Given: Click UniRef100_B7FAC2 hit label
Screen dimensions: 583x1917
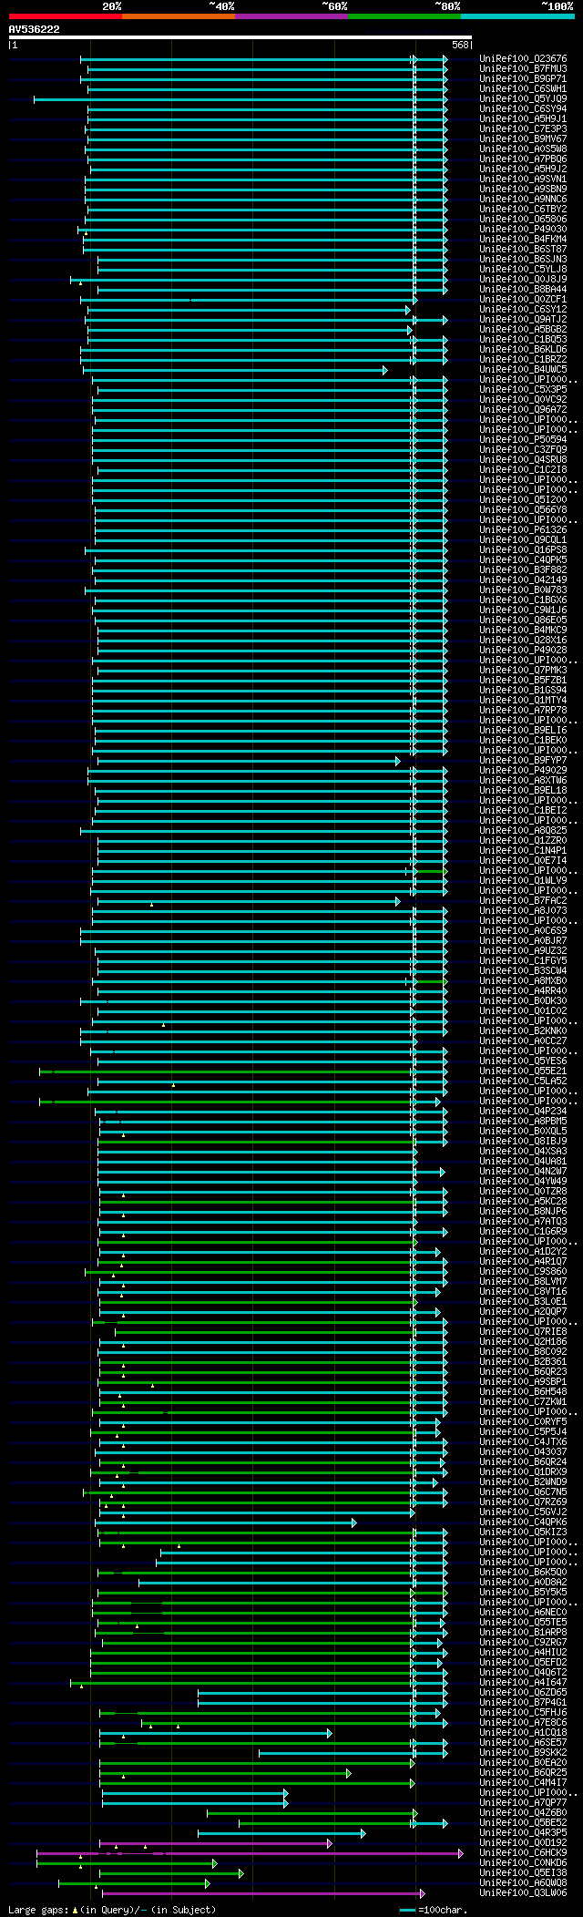Looking at the screenshot, I should (523, 900).
